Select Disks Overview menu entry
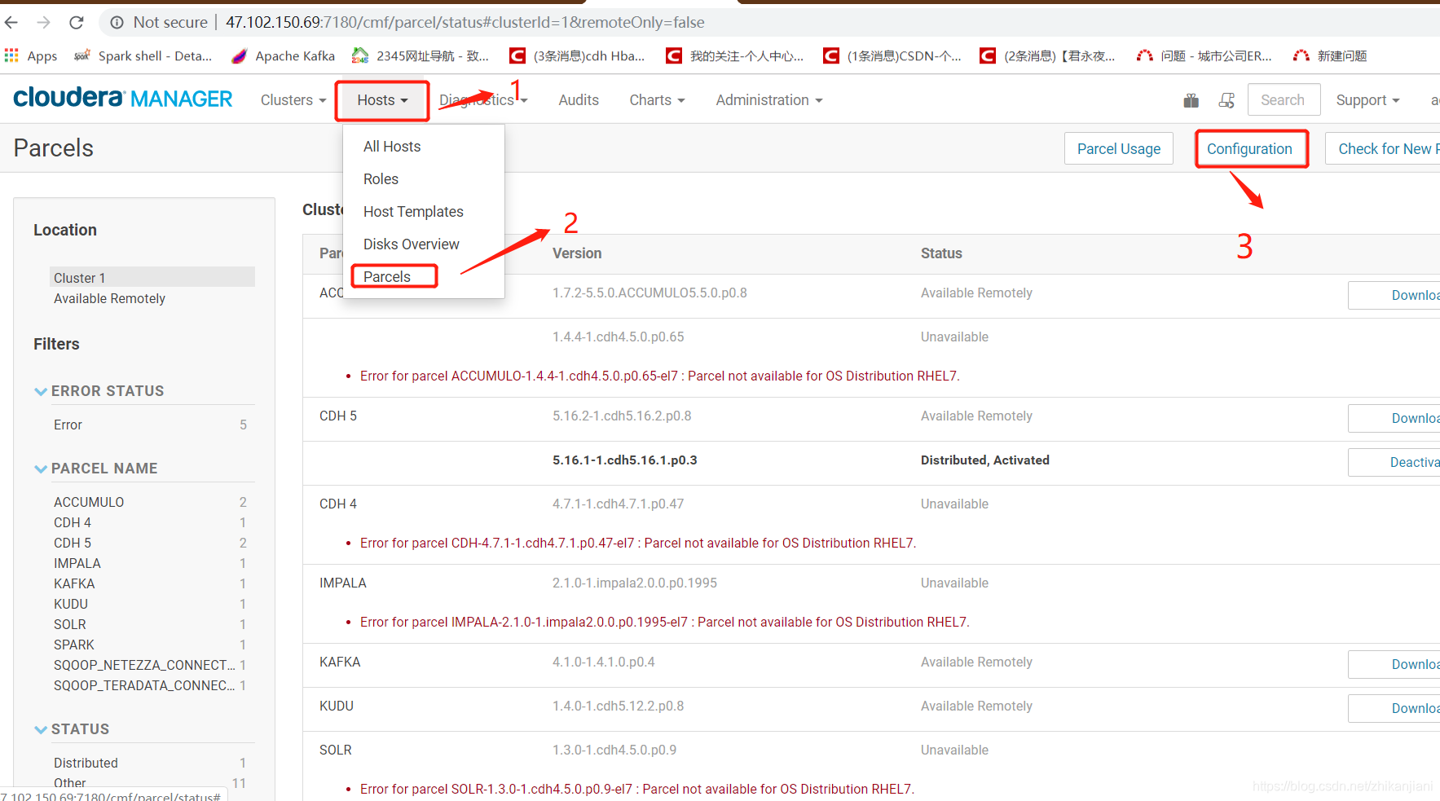This screenshot has width=1440, height=801. (x=424, y=244)
